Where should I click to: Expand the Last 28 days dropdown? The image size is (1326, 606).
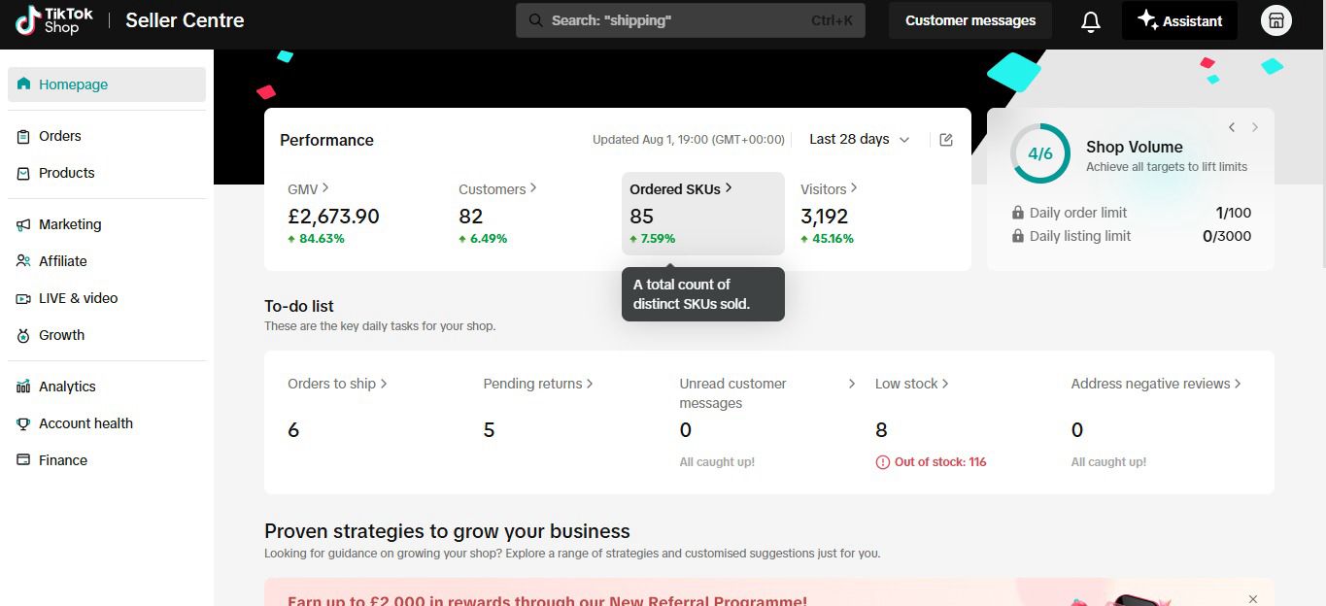point(859,140)
